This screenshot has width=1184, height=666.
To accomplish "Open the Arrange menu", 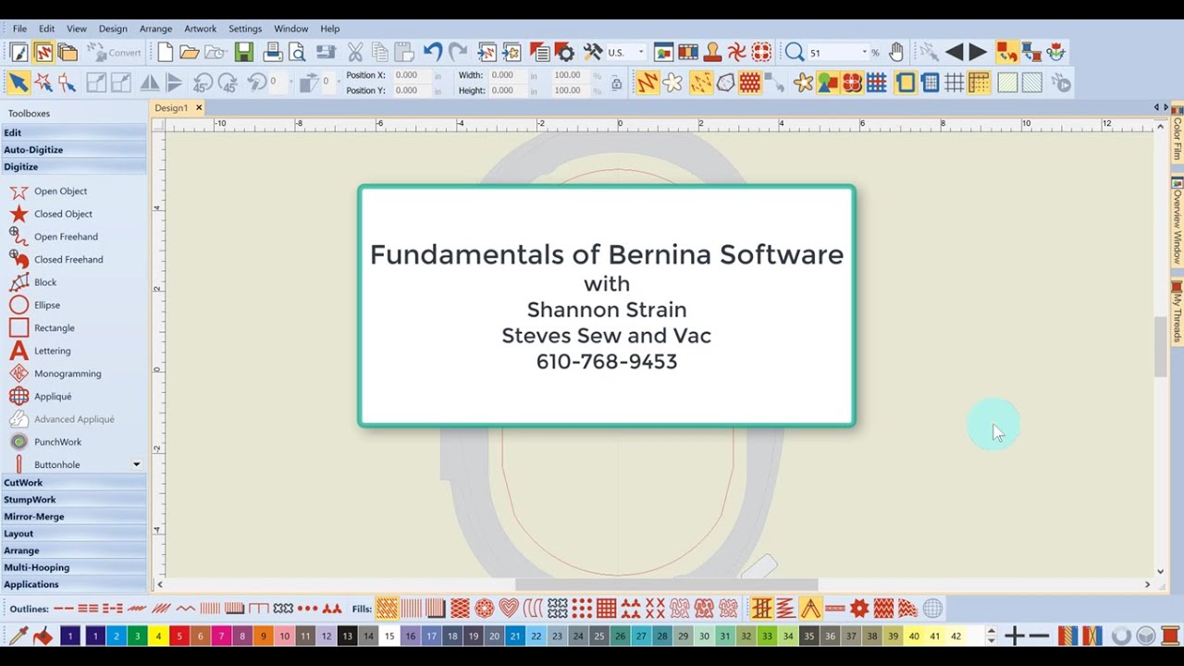I will (155, 29).
